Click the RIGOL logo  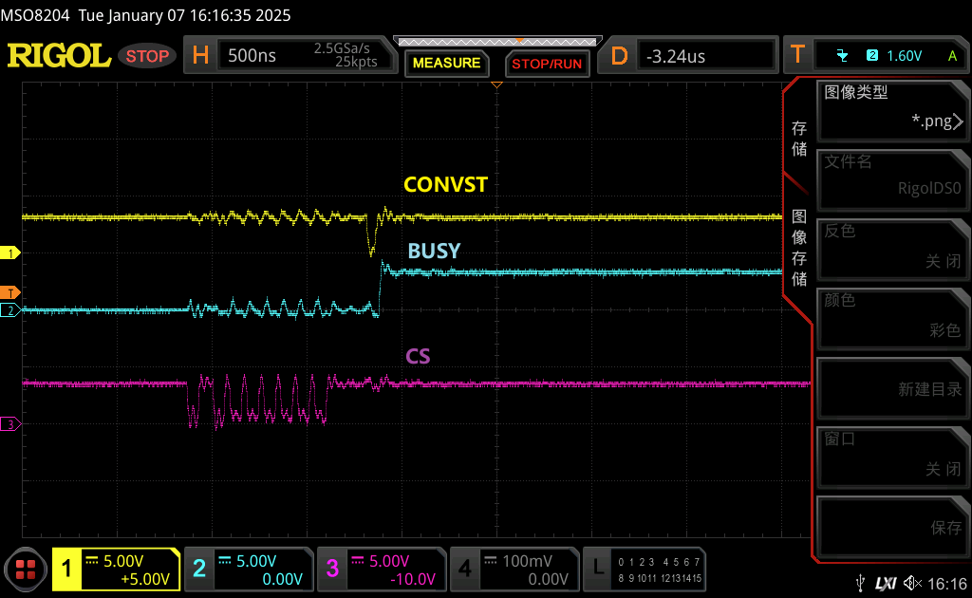[59, 56]
